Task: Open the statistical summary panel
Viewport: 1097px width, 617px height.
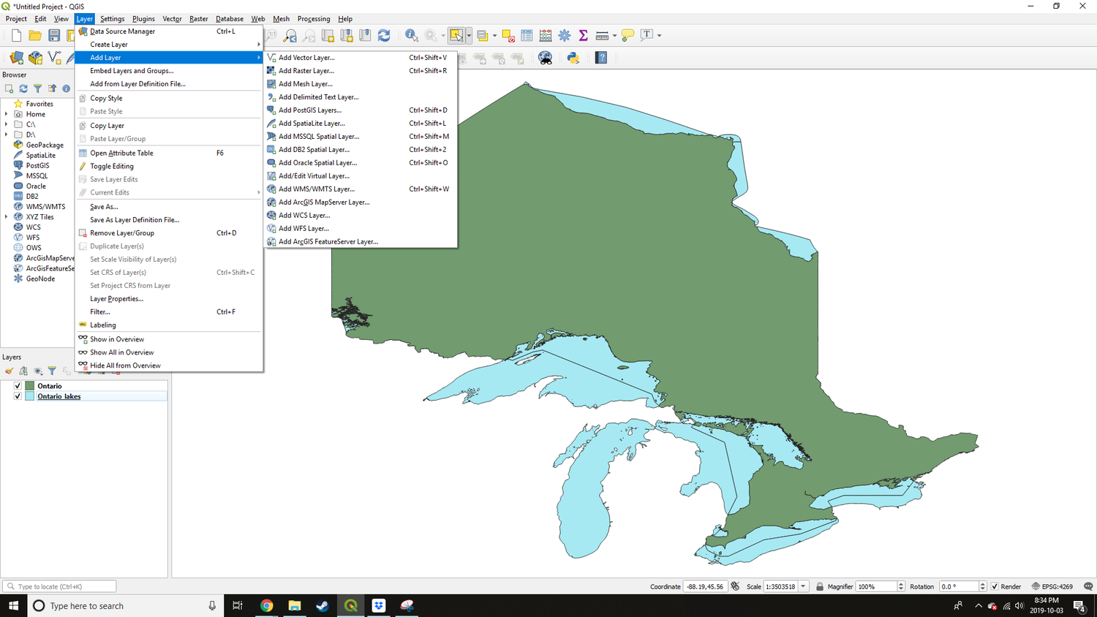Action: click(583, 35)
